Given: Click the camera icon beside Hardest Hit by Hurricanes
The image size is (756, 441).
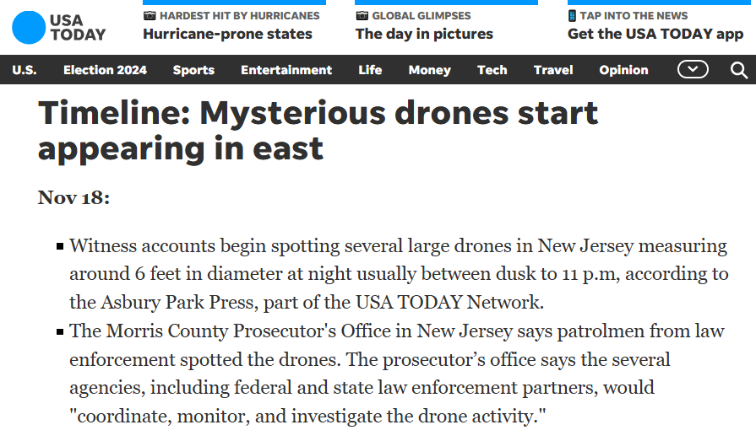Looking at the screenshot, I should click(x=150, y=16).
